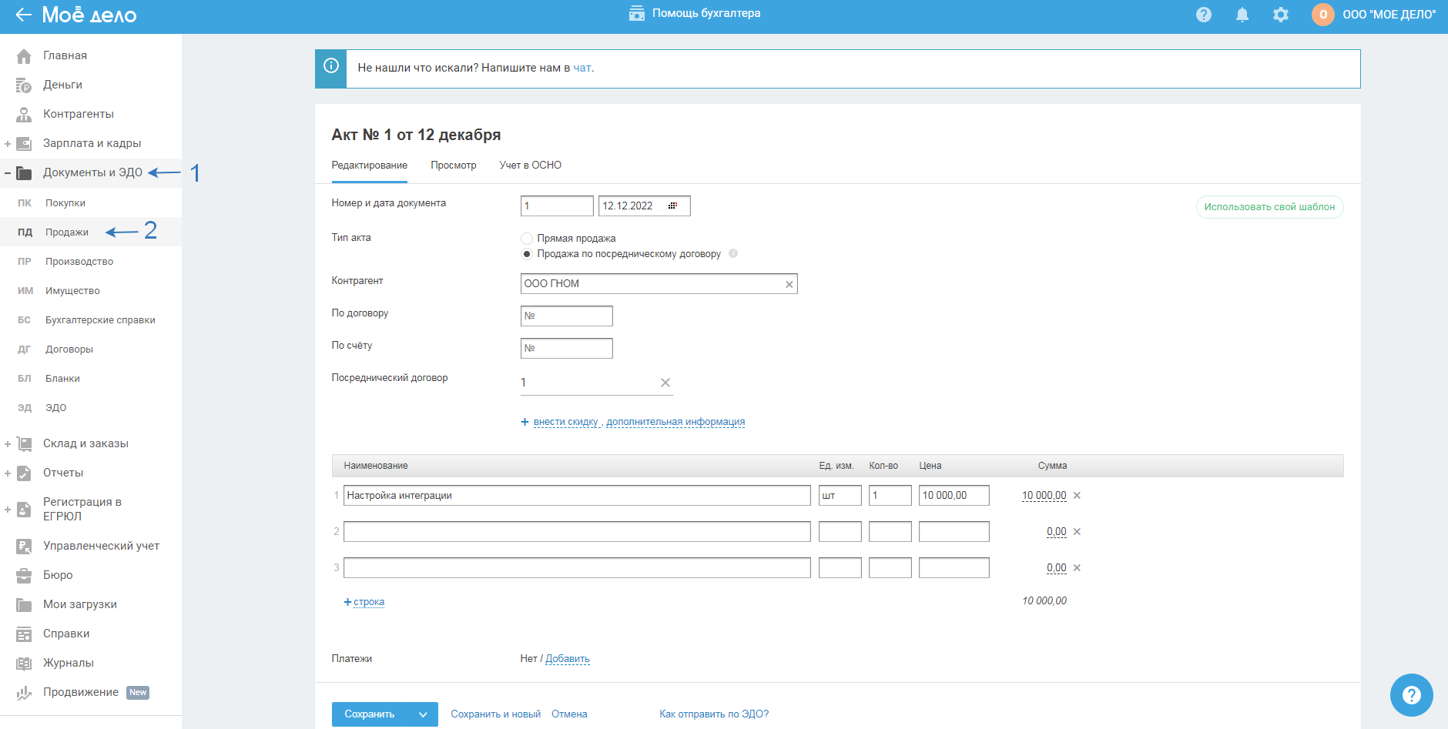Expand the Склад и заказы section
1448x729 pixels.
(8, 444)
